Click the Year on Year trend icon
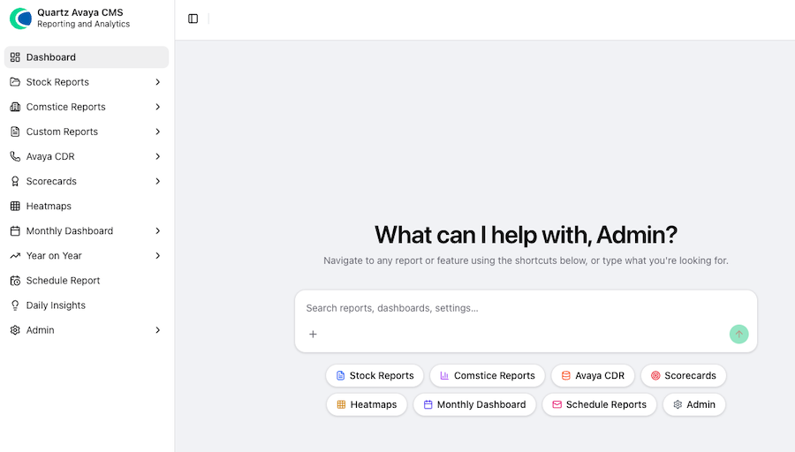This screenshot has height=452, width=795. [15, 256]
